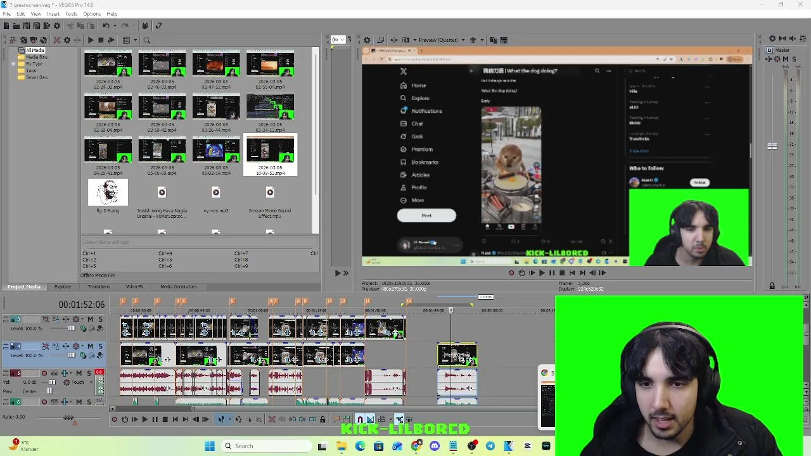This screenshot has height=456, width=811.
Task: Adjust the track 3 Level slider
Action: 71,328
